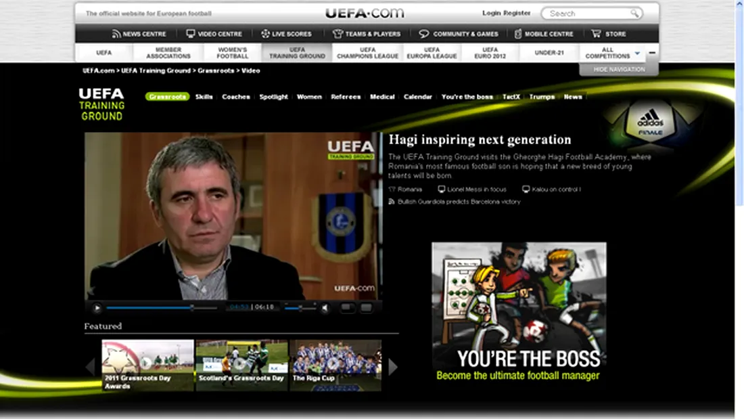Click the adidas Finale ball logo
This screenshot has width=744, height=419.
point(650,123)
